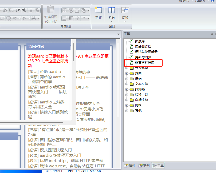Open [必读] 窗口程序基础知识 link
The height and width of the screenshot is (173, 216).
68,142
